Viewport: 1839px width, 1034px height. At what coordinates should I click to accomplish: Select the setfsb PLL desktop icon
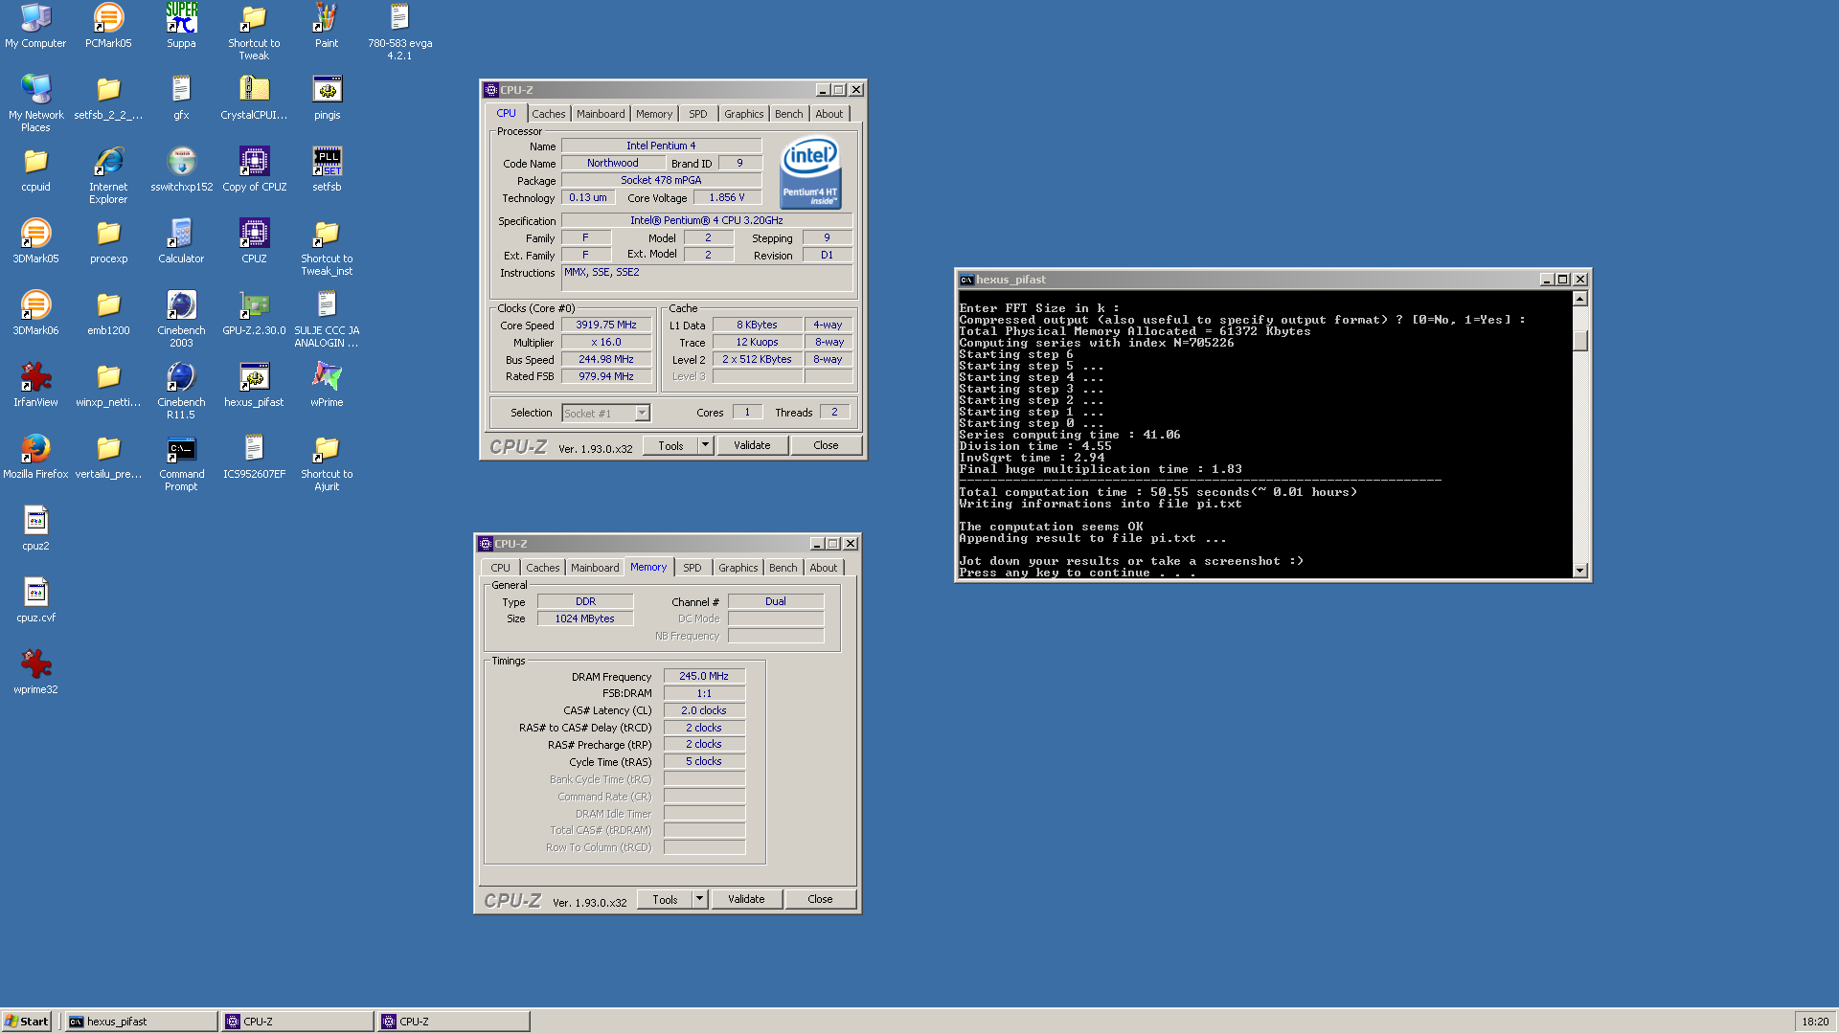pos(327,161)
